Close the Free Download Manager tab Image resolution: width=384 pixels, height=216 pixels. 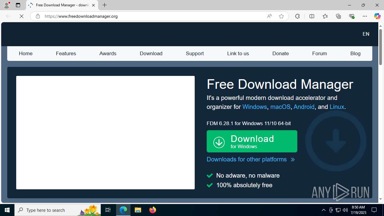pyautogui.click(x=93, y=5)
